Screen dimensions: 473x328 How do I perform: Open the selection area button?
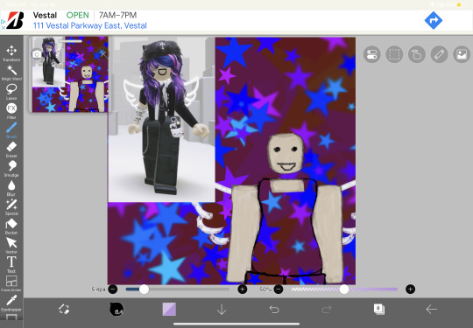(x=394, y=54)
